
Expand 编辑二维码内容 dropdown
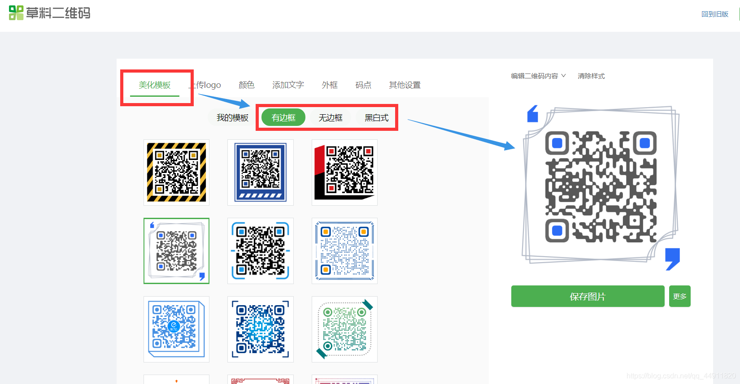pos(538,76)
